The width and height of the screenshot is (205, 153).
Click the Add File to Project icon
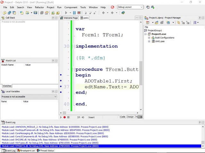tap(53, 13)
